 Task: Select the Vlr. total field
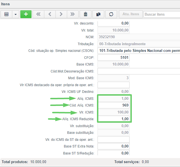tap(113, 30)
